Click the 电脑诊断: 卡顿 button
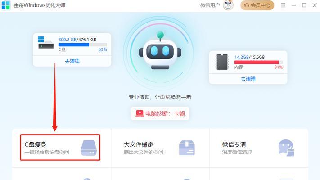Image resolution: width=320 pixels, height=180 pixels. point(160,113)
